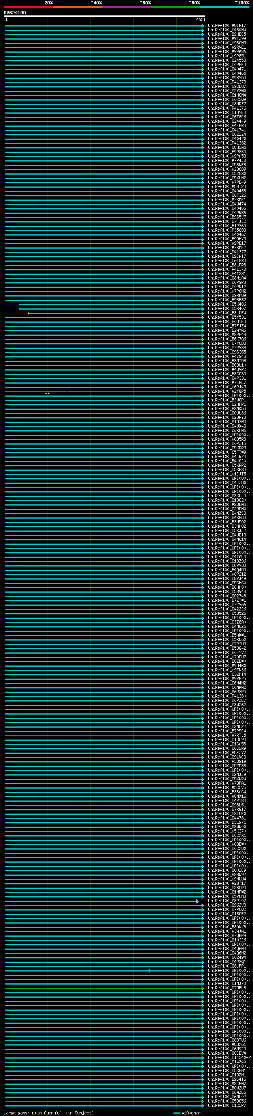Select the UniRef100_B4FBK3 label
The width and height of the screenshot is (253, 1116).
point(227,126)
